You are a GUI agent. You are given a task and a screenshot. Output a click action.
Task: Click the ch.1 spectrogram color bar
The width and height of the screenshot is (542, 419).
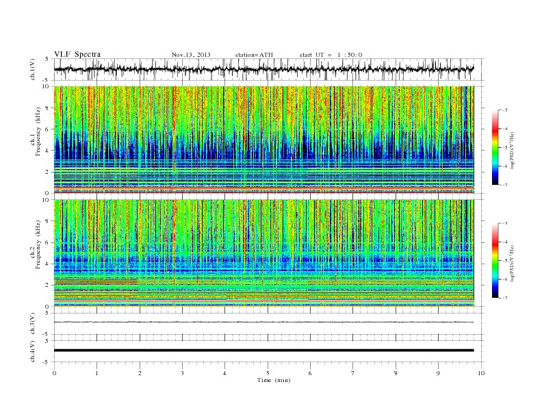click(x=495, y=147)
